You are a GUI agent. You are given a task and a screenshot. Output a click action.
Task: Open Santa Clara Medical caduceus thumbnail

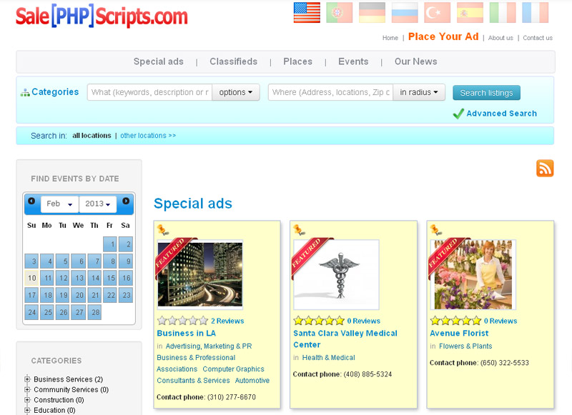(x=336, y=275)
